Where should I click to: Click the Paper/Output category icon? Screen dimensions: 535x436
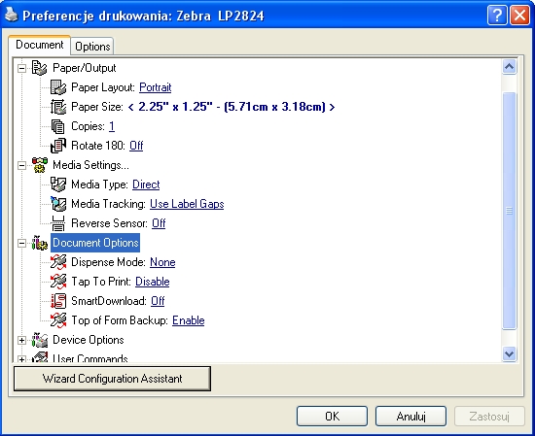tap(39, 68)
